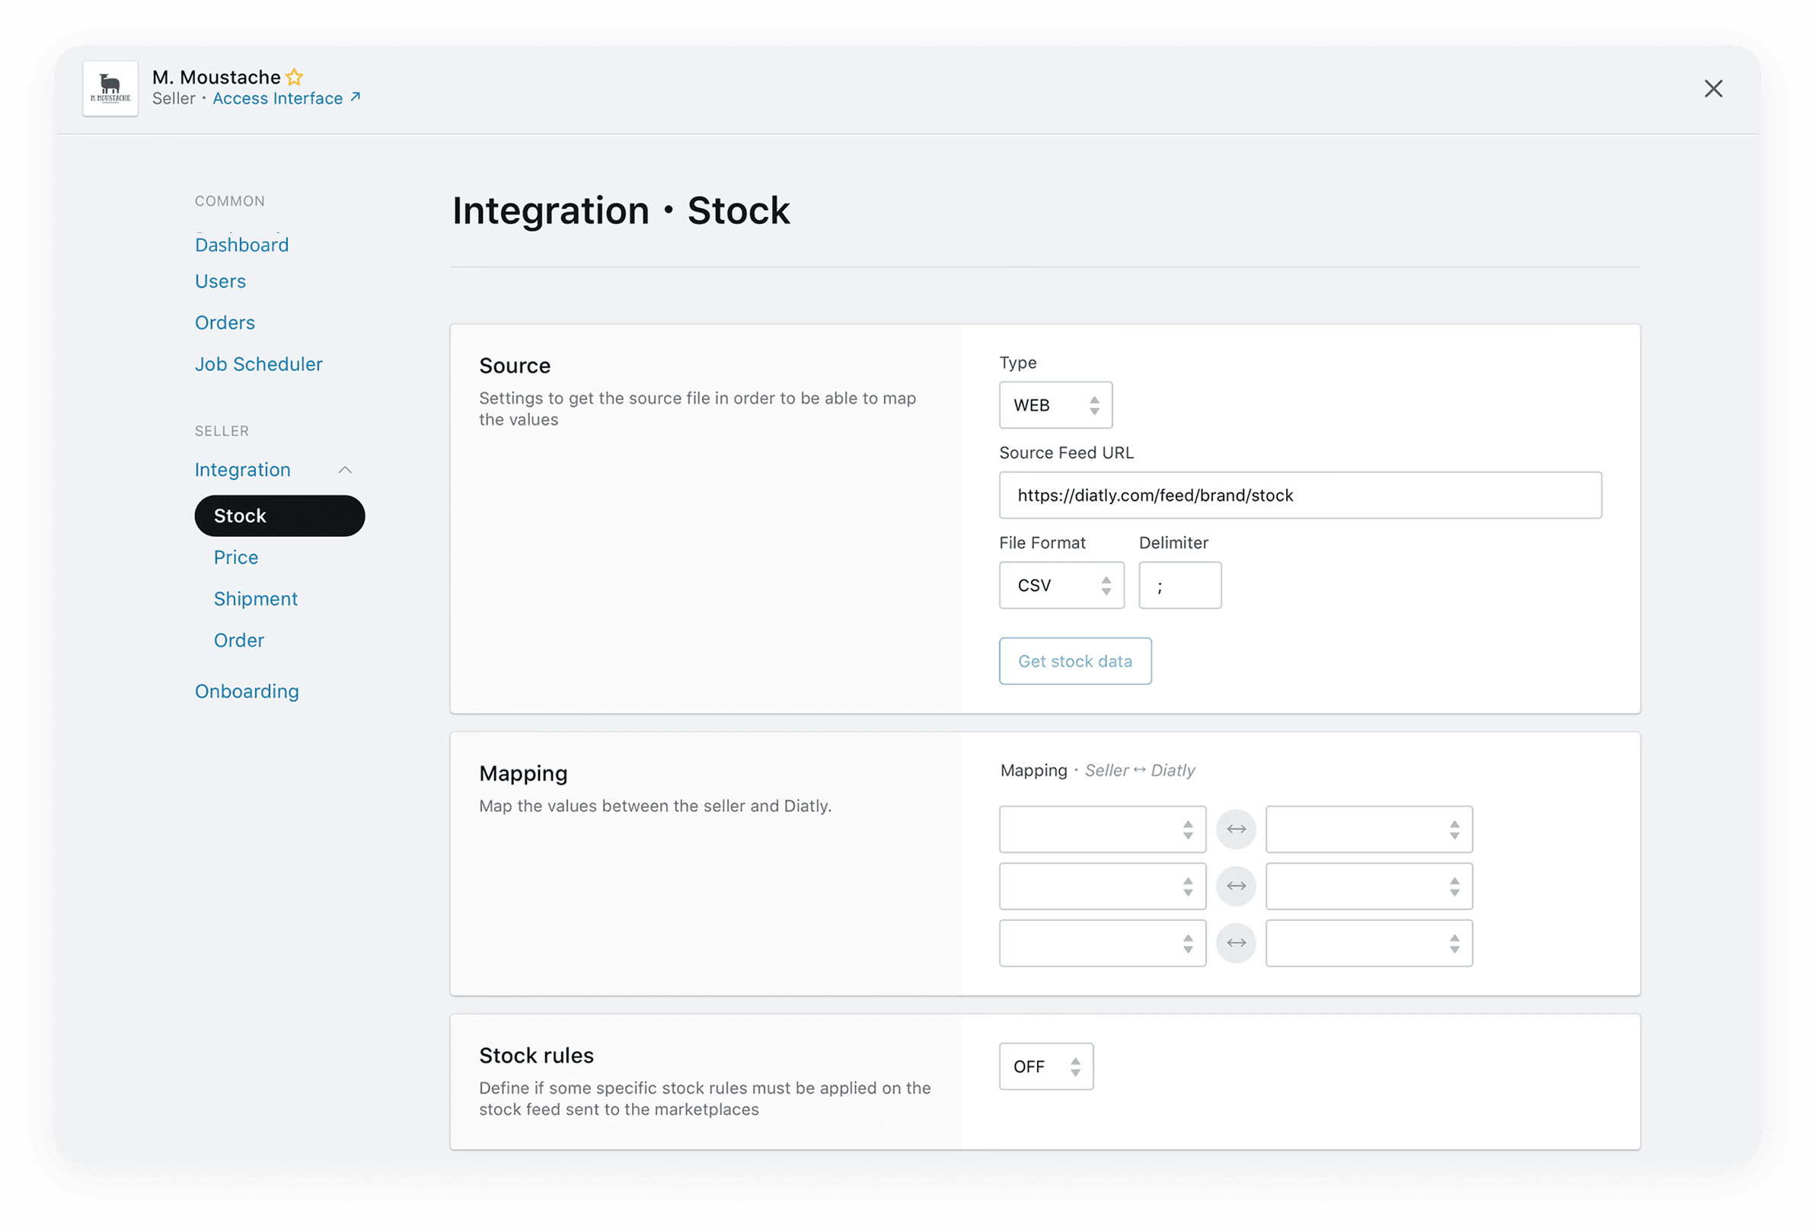Toggle the favorite star next to M. Moustache

(x=295, y=78)
